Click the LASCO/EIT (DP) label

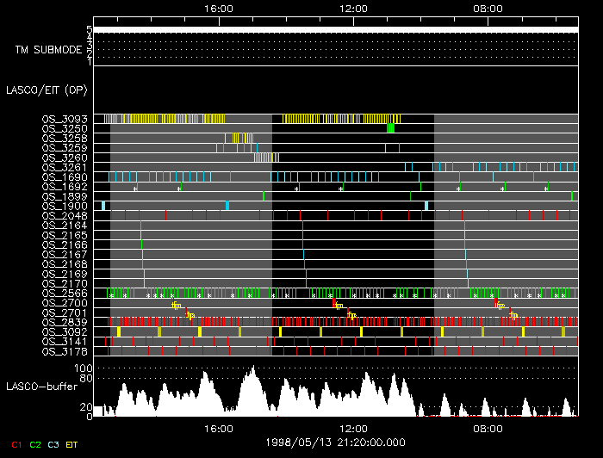(x=45, y=90)
